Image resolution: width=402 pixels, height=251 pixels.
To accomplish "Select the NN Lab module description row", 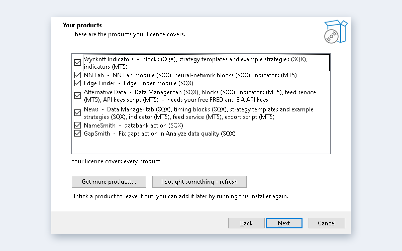I will tap(190, 75).
